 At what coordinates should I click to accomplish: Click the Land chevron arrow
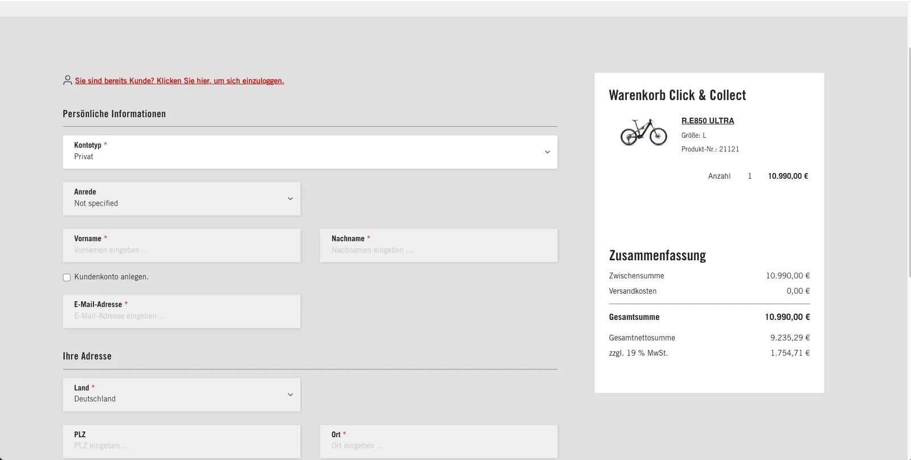coord(290,395)
